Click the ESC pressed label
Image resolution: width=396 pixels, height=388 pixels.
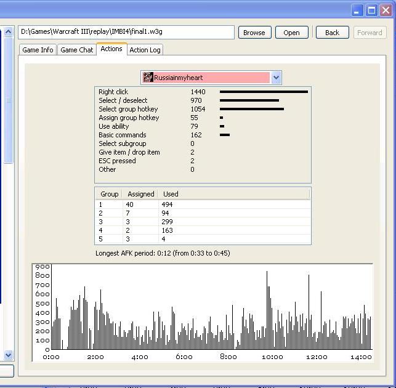118,161
